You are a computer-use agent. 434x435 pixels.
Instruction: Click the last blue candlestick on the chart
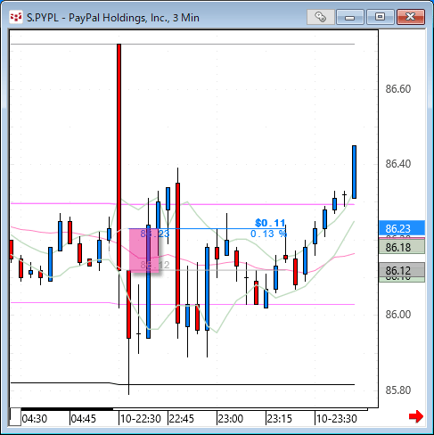[354, 172]
